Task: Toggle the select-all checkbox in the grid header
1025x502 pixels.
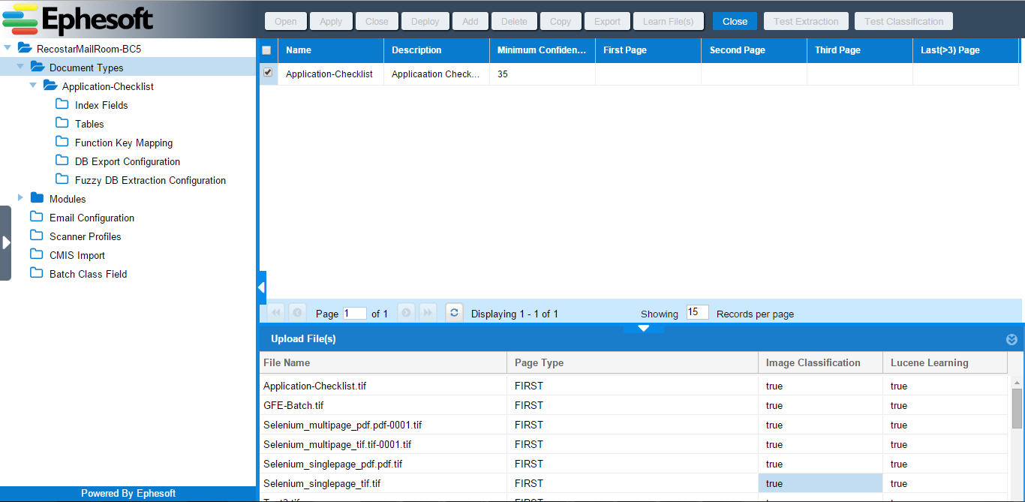Action: 266,50
